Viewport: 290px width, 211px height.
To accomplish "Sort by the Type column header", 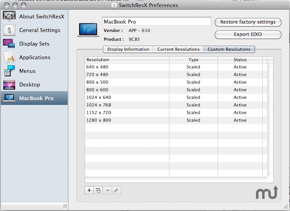I will pyautogui.click(x=193, y=60).
